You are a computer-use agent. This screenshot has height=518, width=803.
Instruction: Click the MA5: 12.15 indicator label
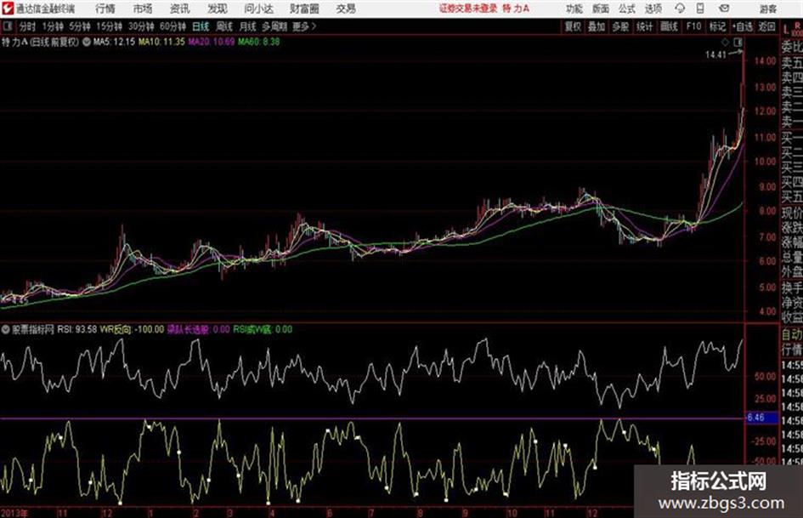114,42
